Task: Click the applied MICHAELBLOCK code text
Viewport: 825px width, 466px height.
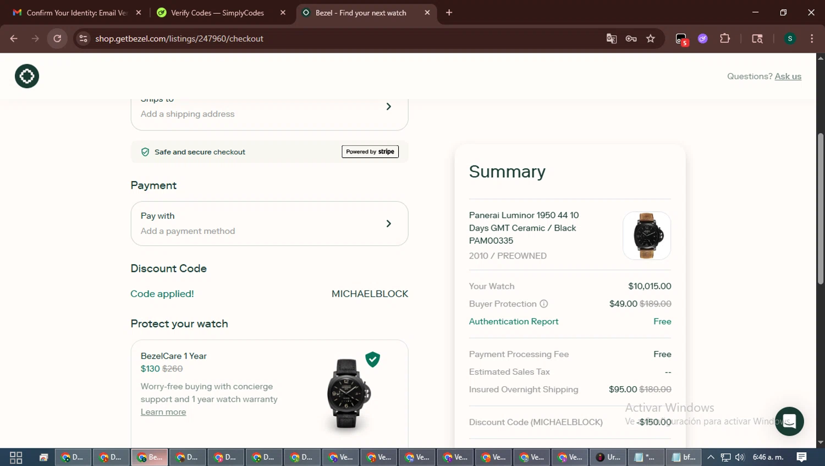Action: coord(370,294)
